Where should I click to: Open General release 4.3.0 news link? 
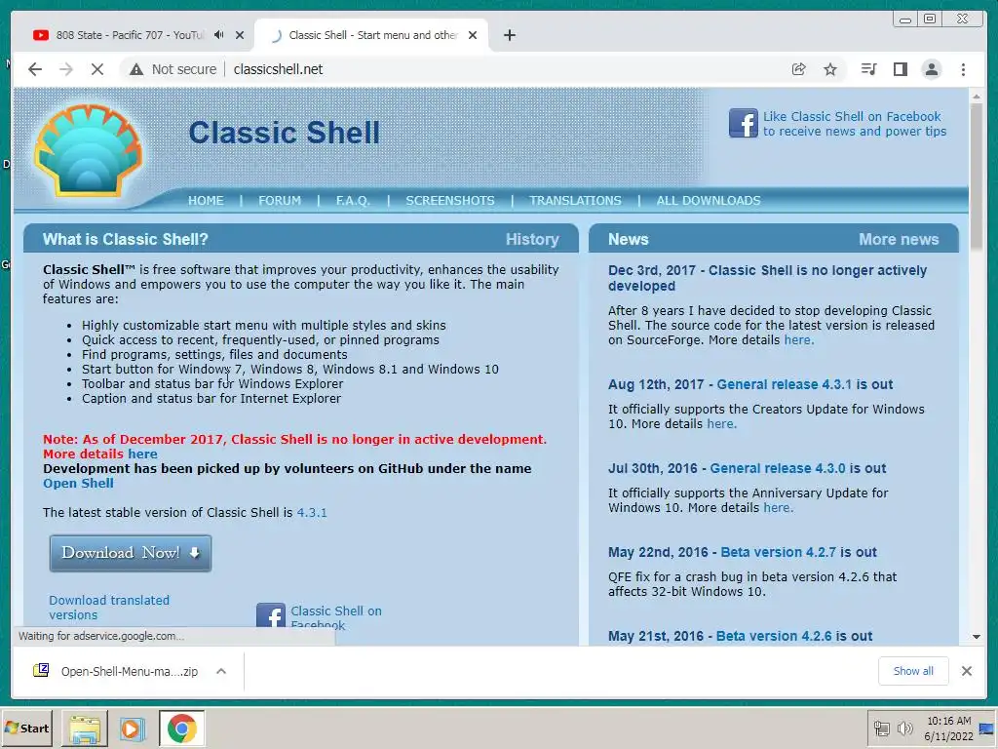pyautogui.click(x=778, y=469)
